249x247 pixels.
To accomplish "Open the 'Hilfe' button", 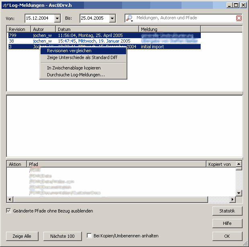I will (x=227, y=223).
